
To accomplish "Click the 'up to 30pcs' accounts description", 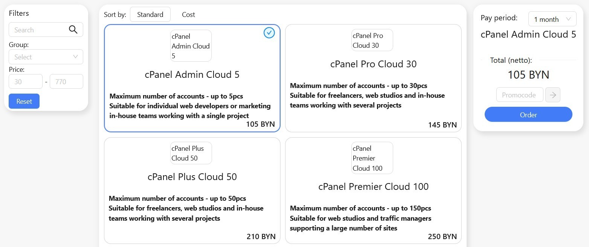I will (x=359, y=85).
